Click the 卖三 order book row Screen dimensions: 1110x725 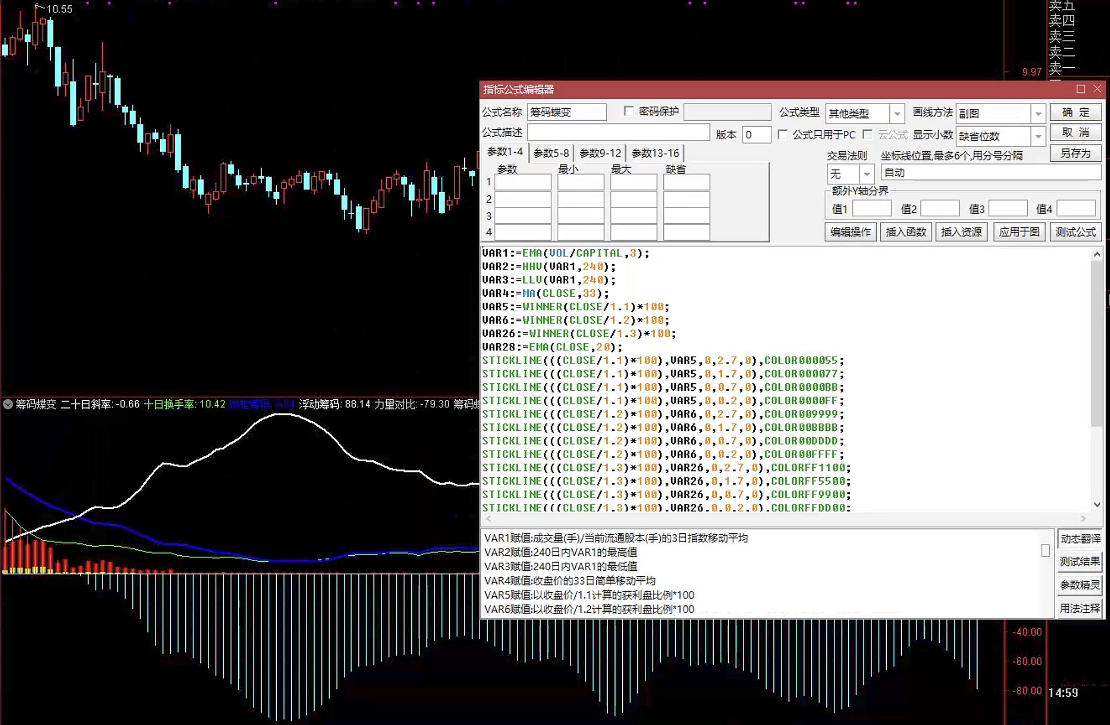(x=1062, y=36)
